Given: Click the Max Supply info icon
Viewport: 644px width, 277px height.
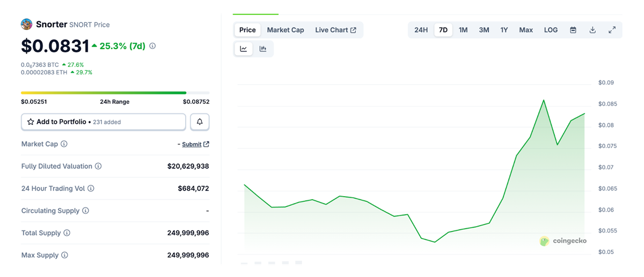Looking at the screenshot, I should pyautogui.click(x=64, y=255).
